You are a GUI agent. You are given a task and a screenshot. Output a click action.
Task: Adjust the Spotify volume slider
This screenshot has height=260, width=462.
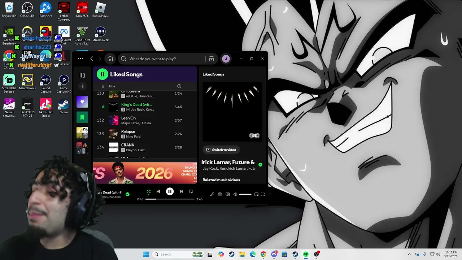point(245,194)
